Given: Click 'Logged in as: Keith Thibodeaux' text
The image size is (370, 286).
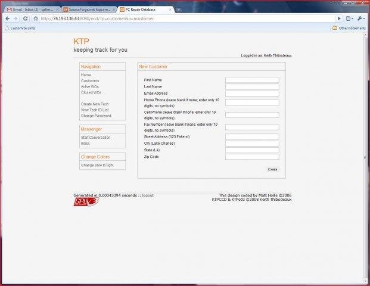Looking at the screenshot, I should (x=266, y=55).
